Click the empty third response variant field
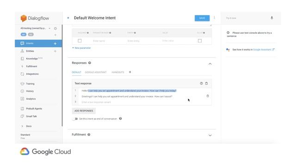Screen dimensions: 296x166 (96, 102)
